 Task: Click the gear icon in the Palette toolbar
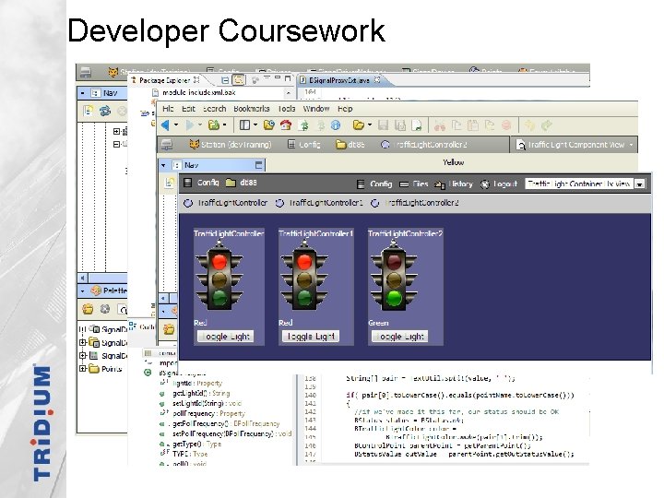pyautogui.click(x=104, y=309)
